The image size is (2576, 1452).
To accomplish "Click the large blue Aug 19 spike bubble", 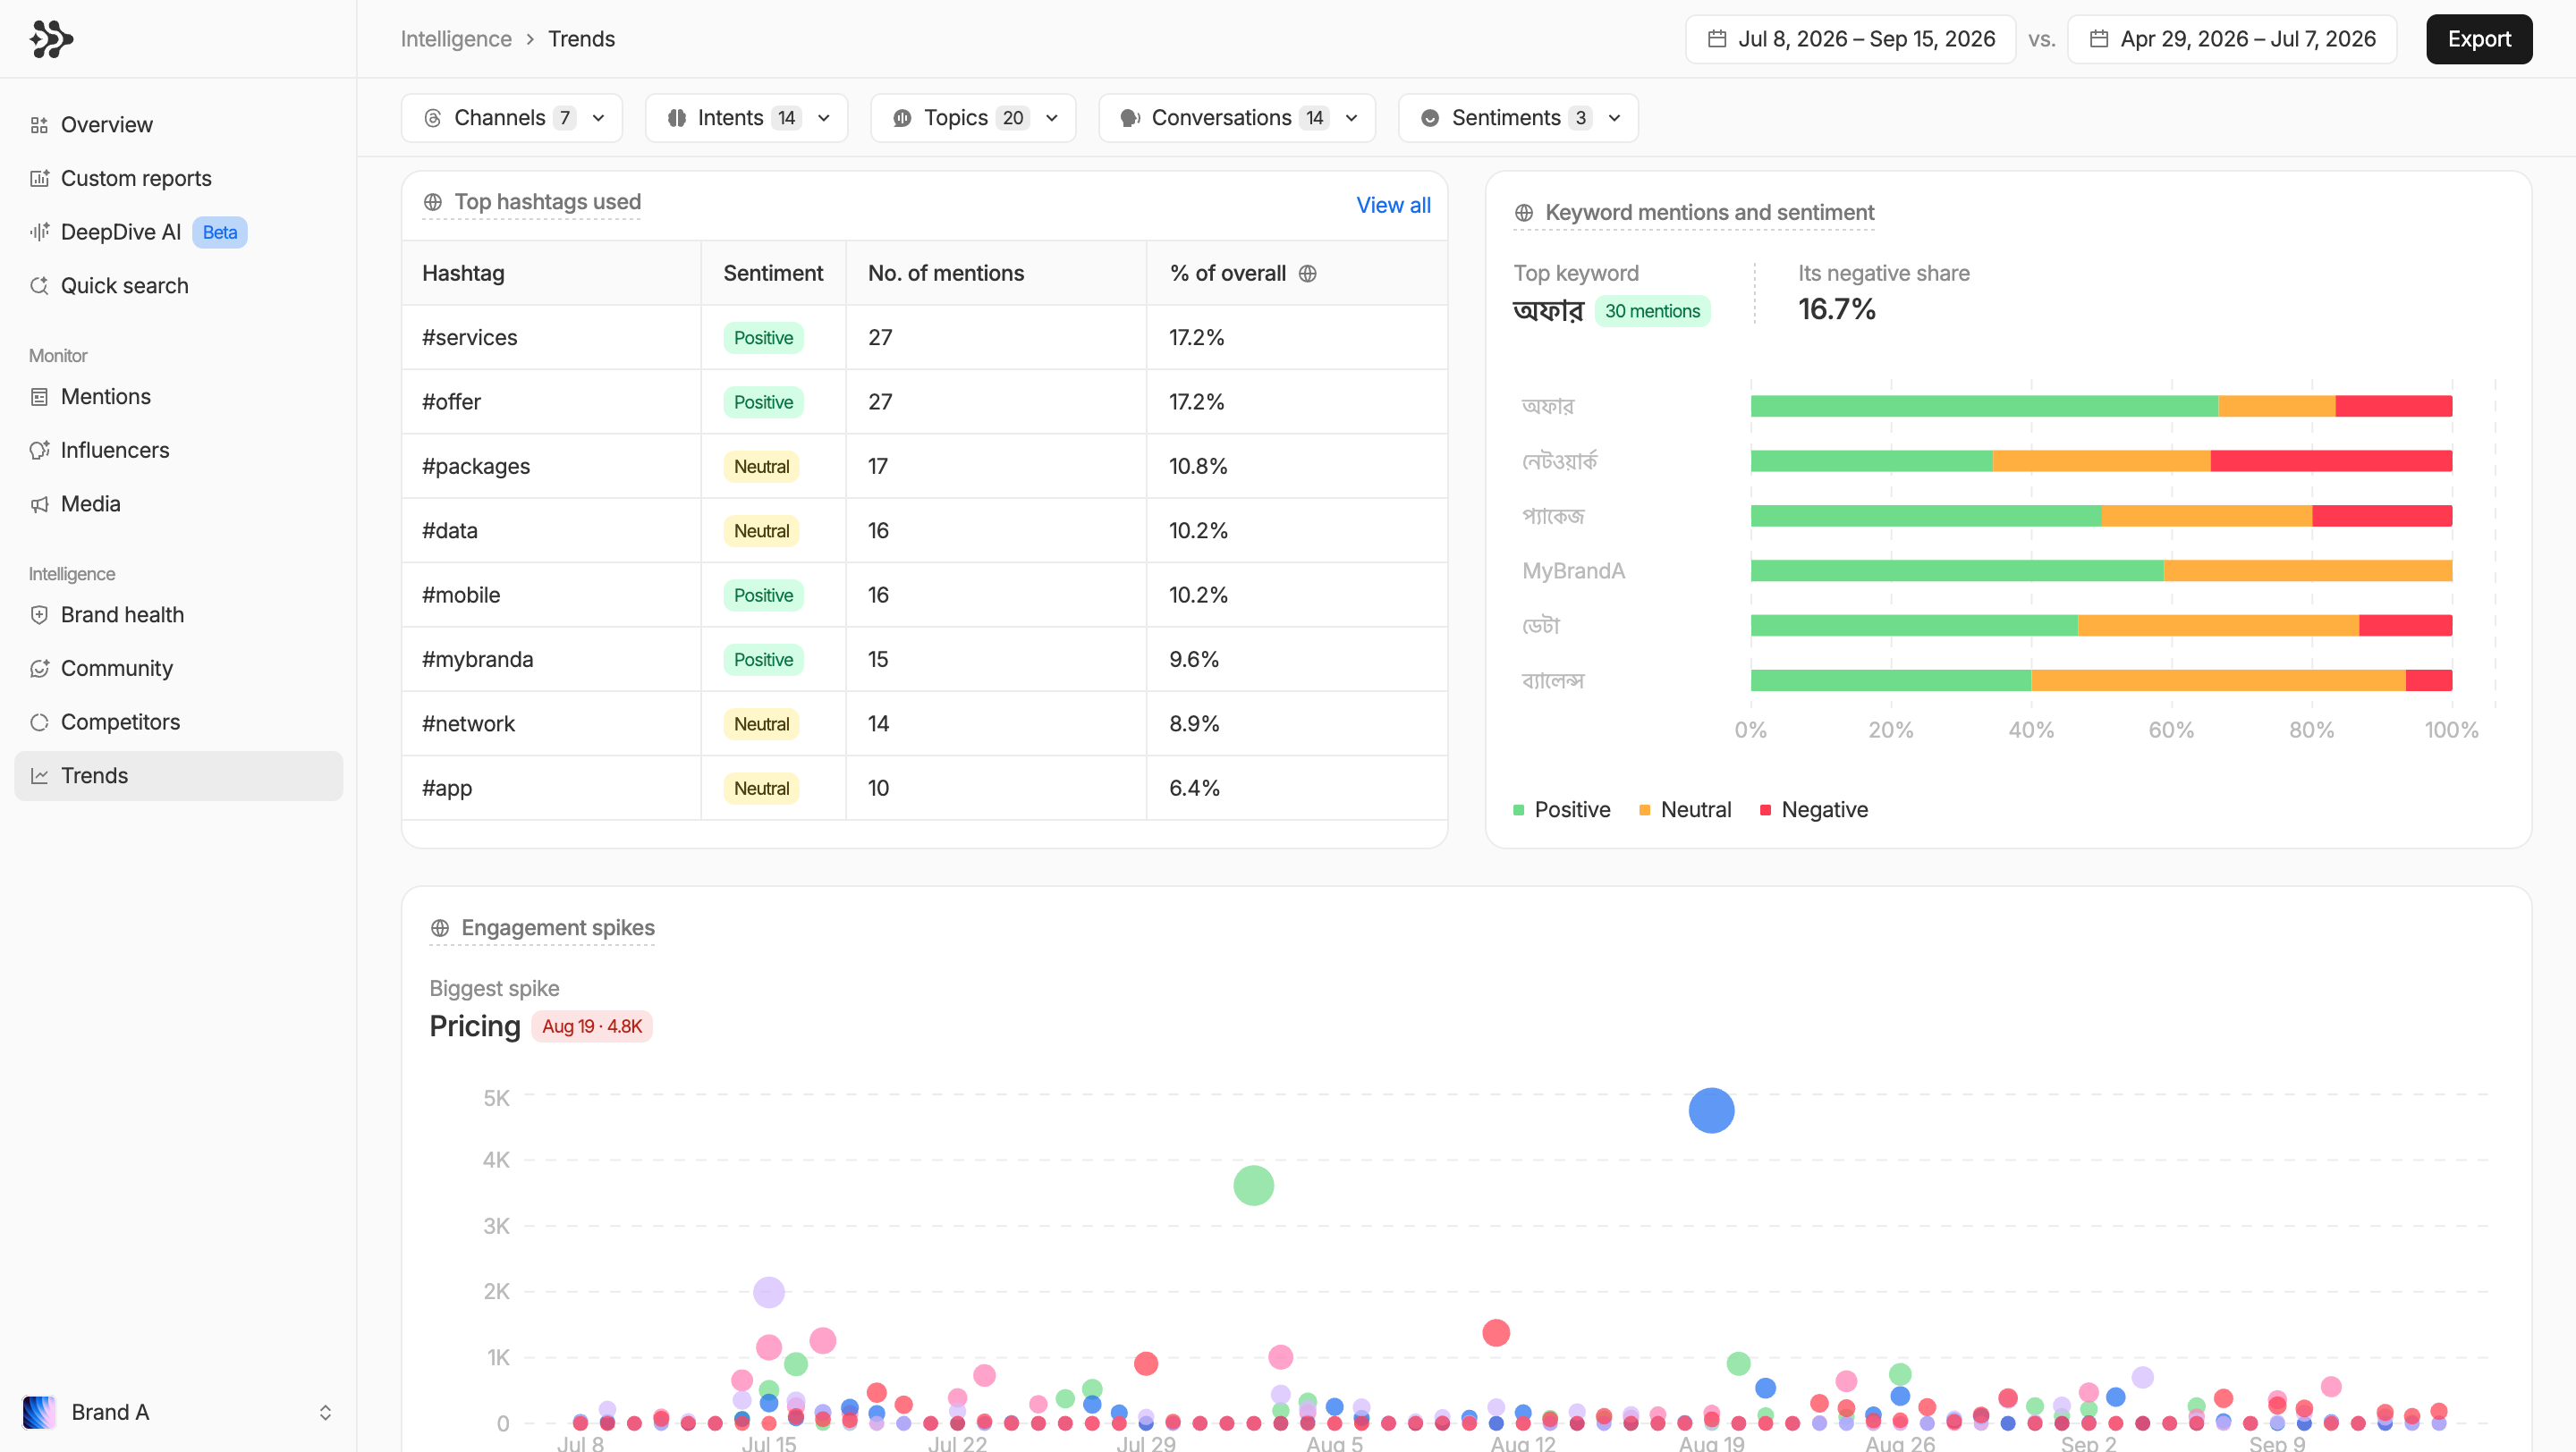I will [x=1711, y=1110].
